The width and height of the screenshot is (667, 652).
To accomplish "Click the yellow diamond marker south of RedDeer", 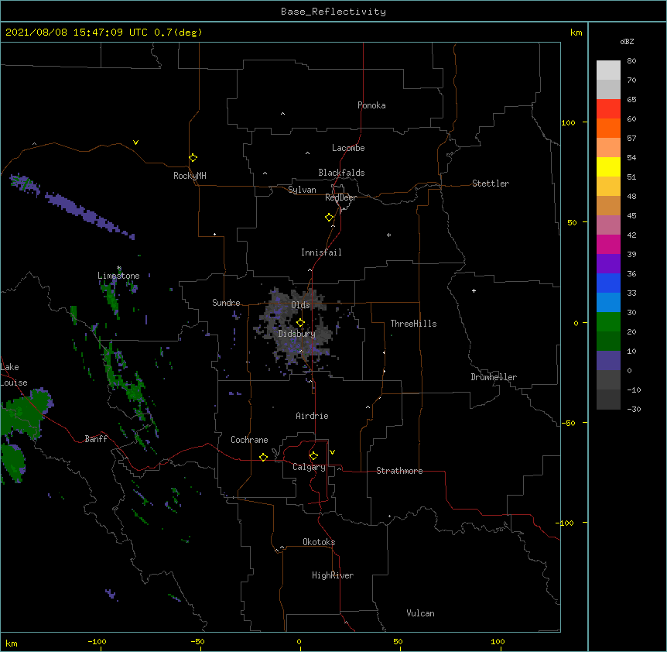I will click(329, 218).
